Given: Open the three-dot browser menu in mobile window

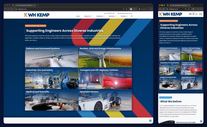Looking at the screenshot, I should tap(201, 9).
